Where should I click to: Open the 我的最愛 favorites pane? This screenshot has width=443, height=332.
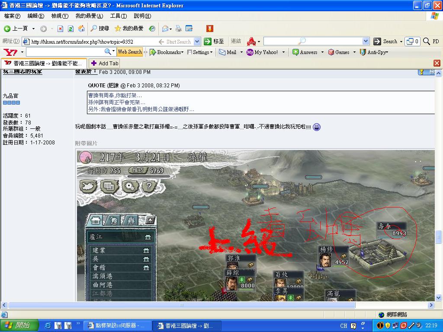coord(129,29)
